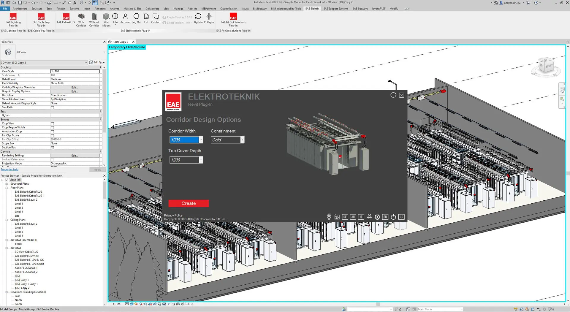The height and width of the screenshot is (312, 570).
Task: Toggle the Far Clip Active checkbox
Action: click(52, 136)
